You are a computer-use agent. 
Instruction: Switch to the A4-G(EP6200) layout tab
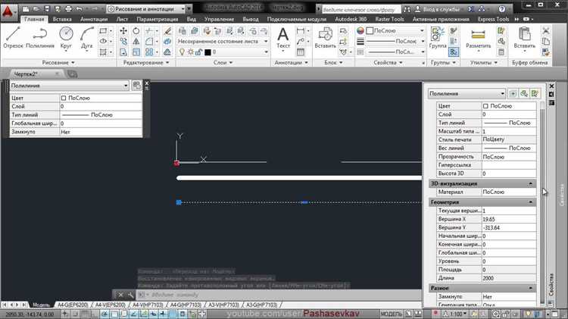pos(73,305)
